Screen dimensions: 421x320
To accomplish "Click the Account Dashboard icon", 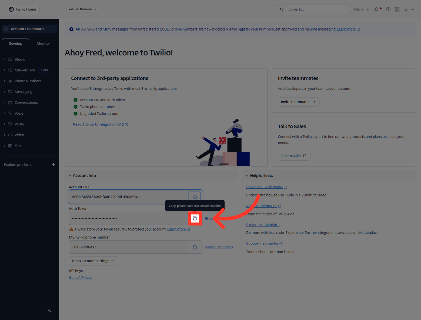I will pyautogui.click(x=7, y=29).
